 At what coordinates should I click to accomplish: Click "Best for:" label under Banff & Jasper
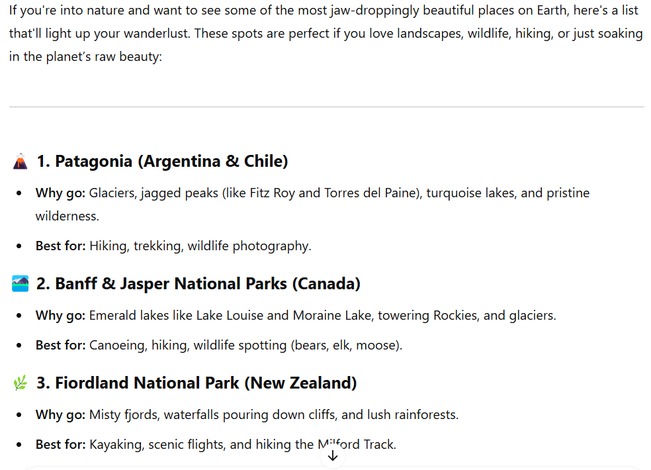(60, 346)
